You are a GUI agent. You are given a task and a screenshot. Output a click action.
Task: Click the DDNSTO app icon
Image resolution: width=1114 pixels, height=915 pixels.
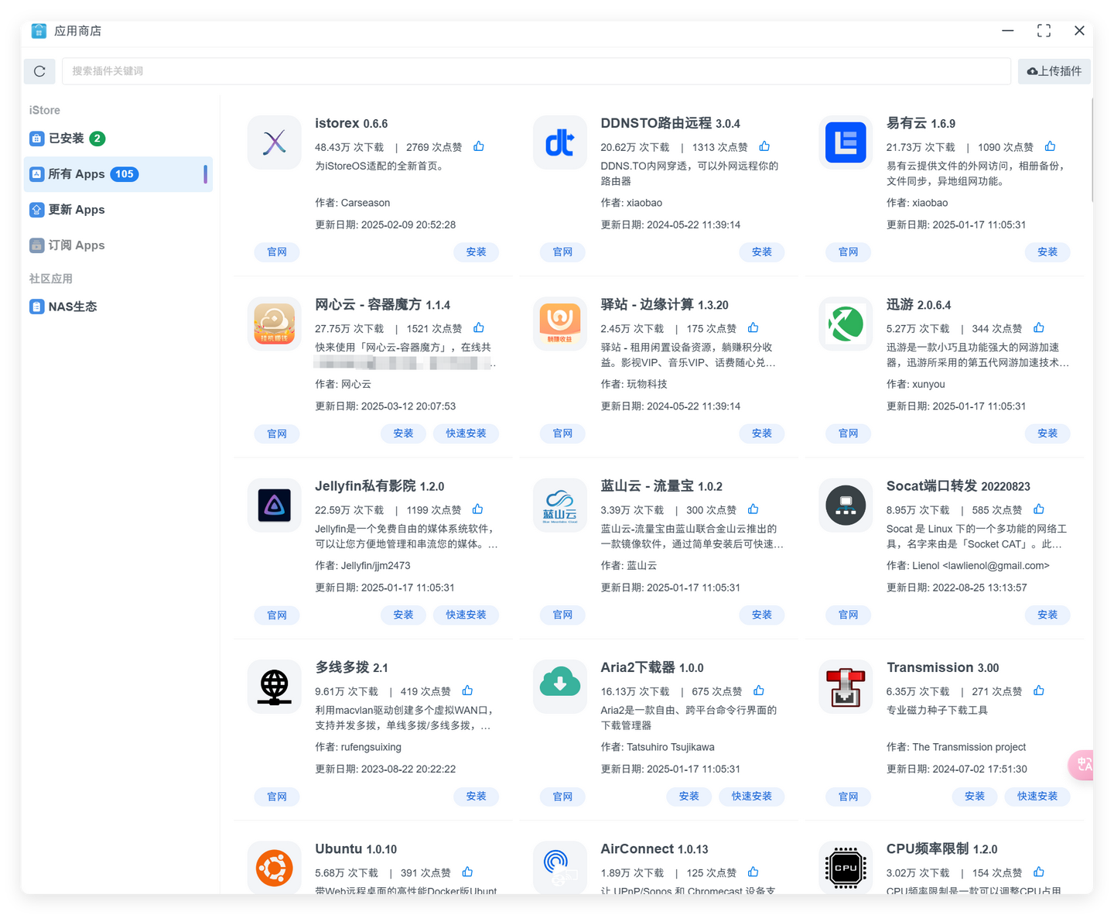(x=560, y=142)
